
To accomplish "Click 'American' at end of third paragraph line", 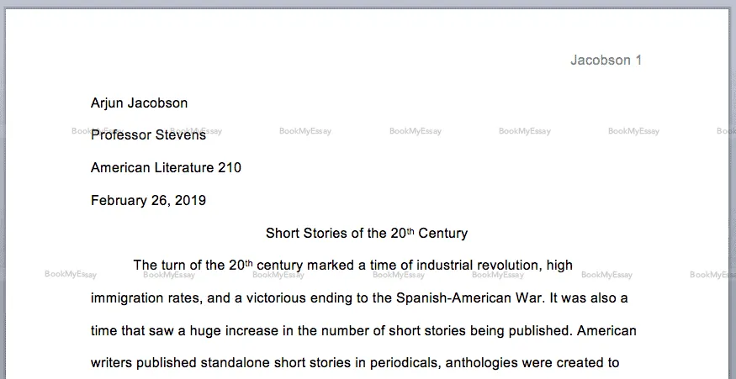I will 607,330.
